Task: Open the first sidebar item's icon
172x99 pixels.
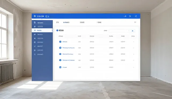Action: (35, 23)
